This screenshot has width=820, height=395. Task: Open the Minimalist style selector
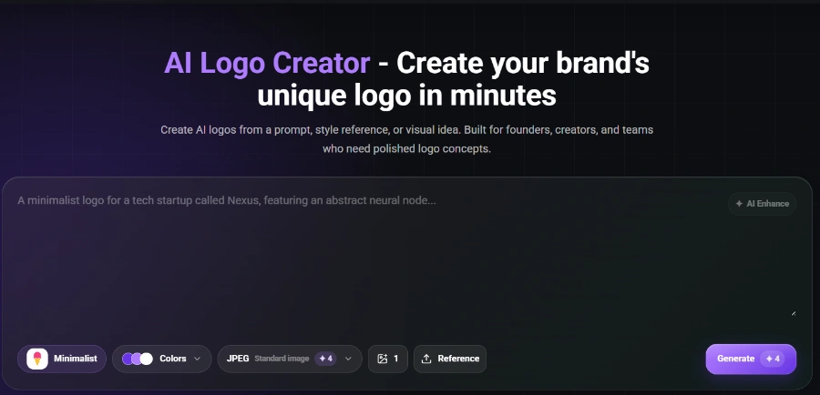[x=62, y=359]
